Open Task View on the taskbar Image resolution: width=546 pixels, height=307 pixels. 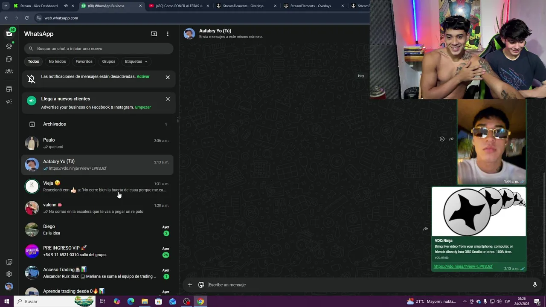tap(102, 301)
